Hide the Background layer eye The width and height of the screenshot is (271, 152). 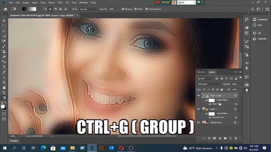(199, 122)
